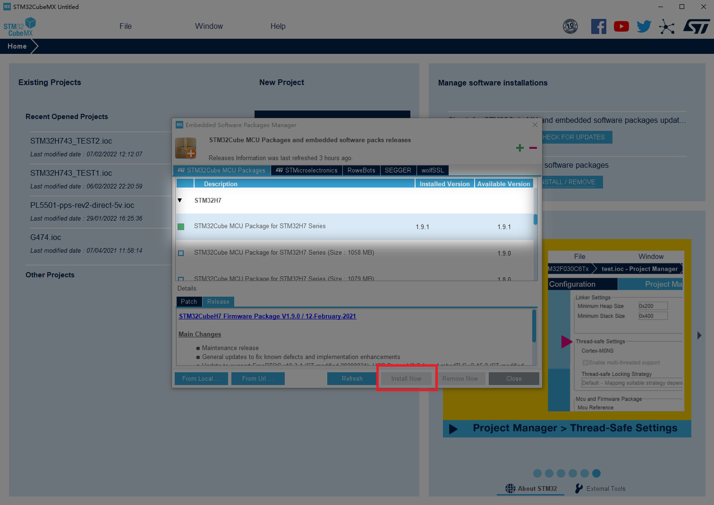Open the Window menu
Image resolution: width=714 pixels, height=505 pixels.
pyautogui.click(x=209, y=26)
